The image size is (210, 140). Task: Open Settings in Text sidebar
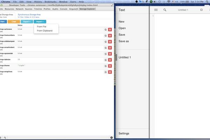point(124,133)
